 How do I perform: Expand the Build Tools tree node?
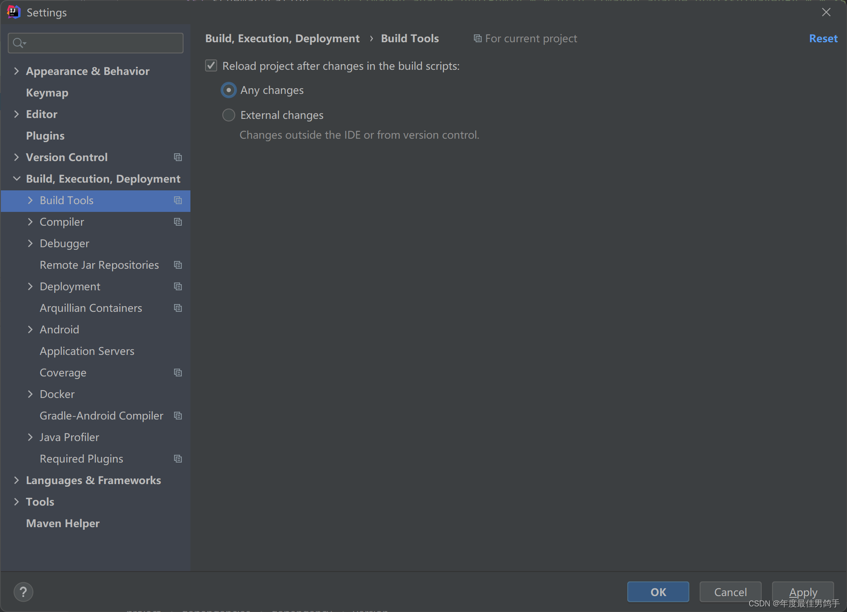coord(30,200)
